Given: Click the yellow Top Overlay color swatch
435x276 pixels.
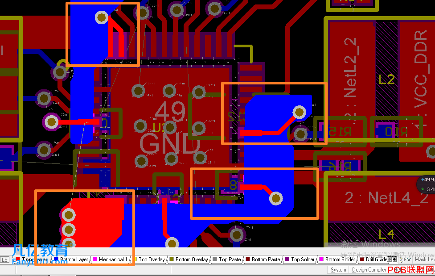Looking at the screenshot, I should (x=135, y=259).
